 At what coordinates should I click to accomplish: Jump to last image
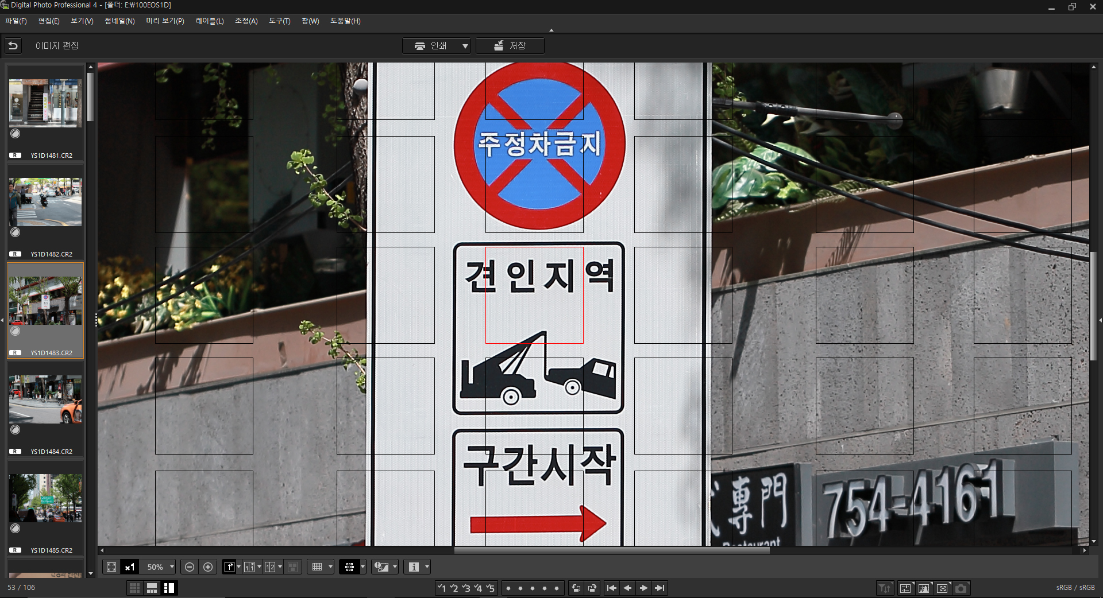660,588
